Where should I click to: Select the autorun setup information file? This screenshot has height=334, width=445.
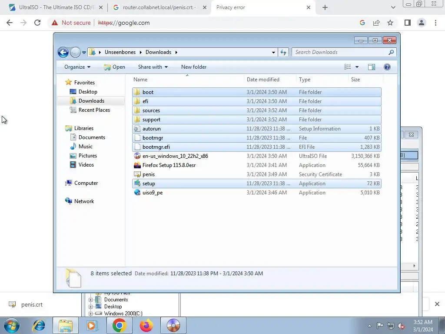click(x=256, y=129)
